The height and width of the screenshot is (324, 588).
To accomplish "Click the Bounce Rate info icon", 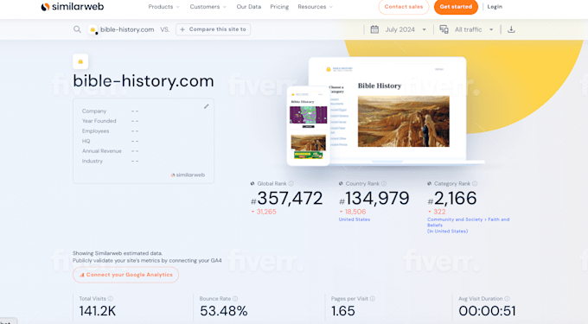I will click(235, 299).
